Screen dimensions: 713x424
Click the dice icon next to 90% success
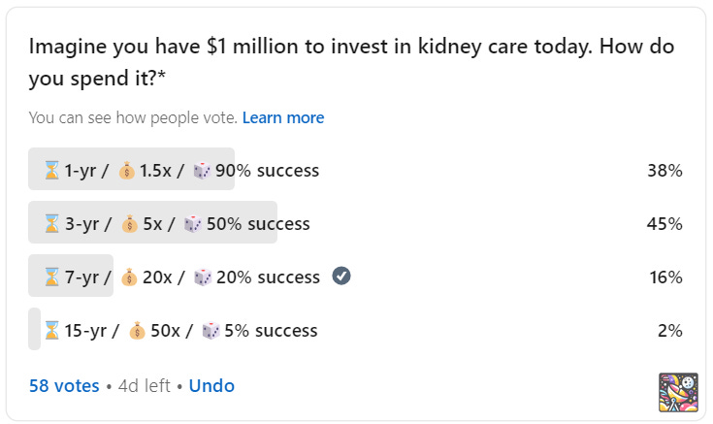[202, 171]
